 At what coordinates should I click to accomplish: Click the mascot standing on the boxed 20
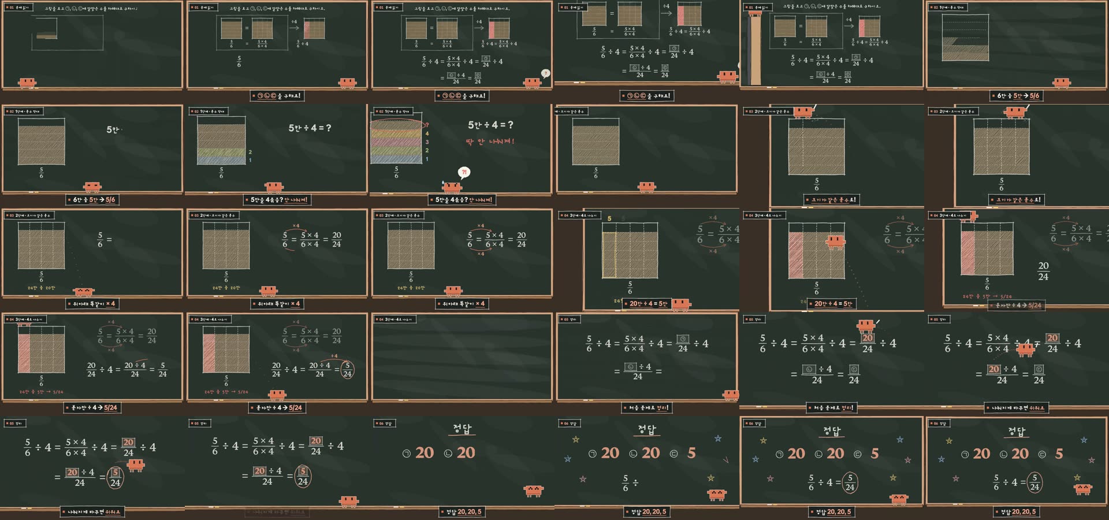point(866,326)
